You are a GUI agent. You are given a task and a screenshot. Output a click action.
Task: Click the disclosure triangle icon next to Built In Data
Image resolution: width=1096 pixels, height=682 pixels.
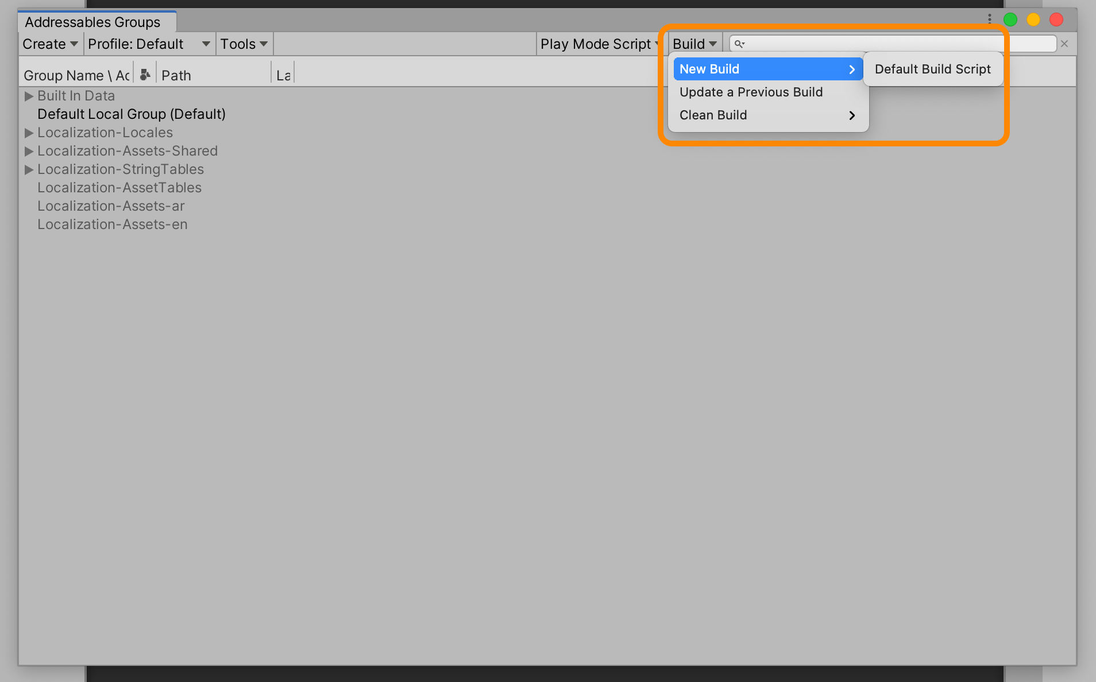[28, 96]
